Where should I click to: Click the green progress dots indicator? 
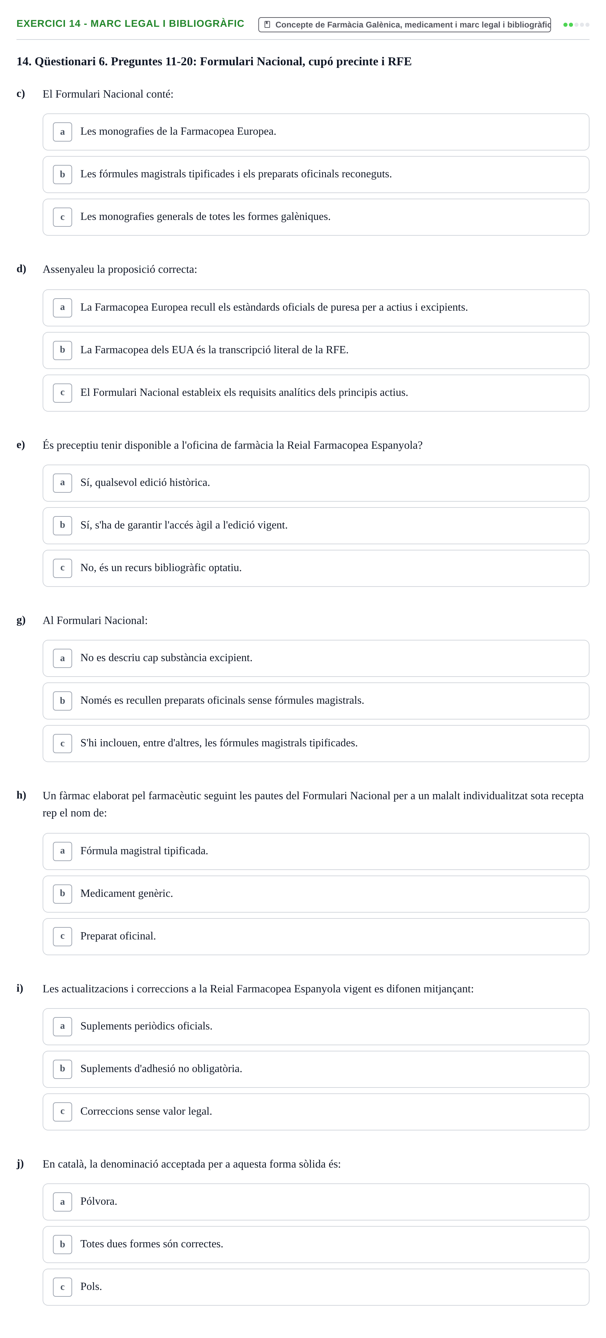coord(576,24)
